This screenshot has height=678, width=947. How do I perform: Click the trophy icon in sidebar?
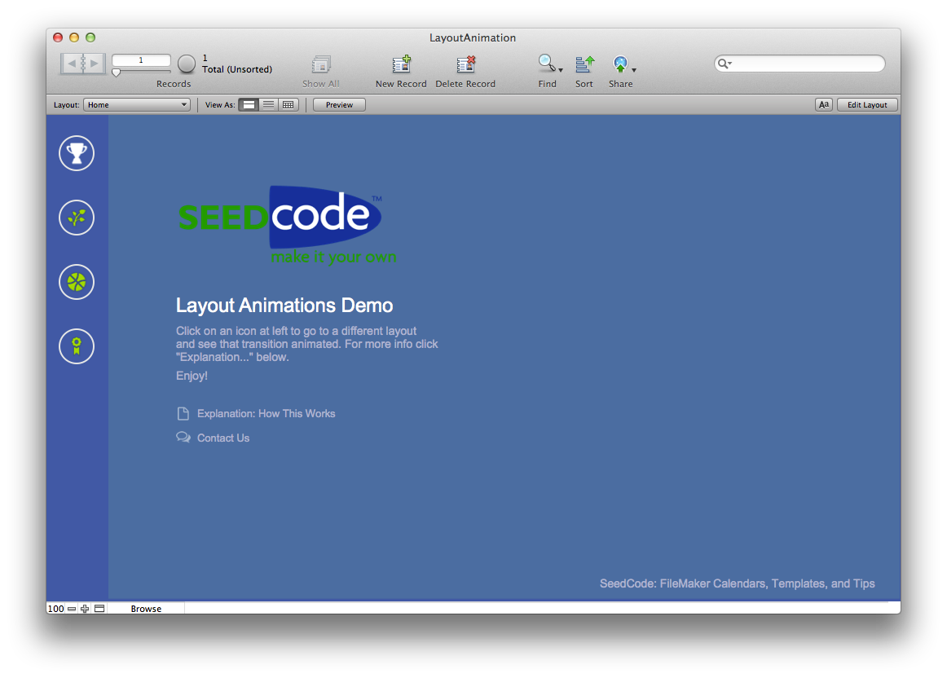click(x=77, y=153)
